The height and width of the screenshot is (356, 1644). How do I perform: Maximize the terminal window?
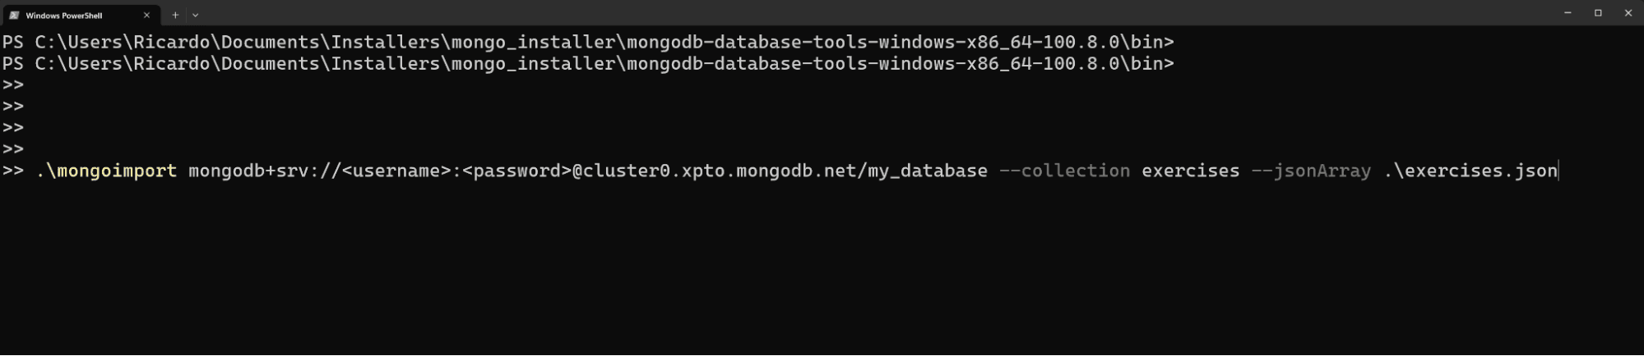tap(1598, 13)
